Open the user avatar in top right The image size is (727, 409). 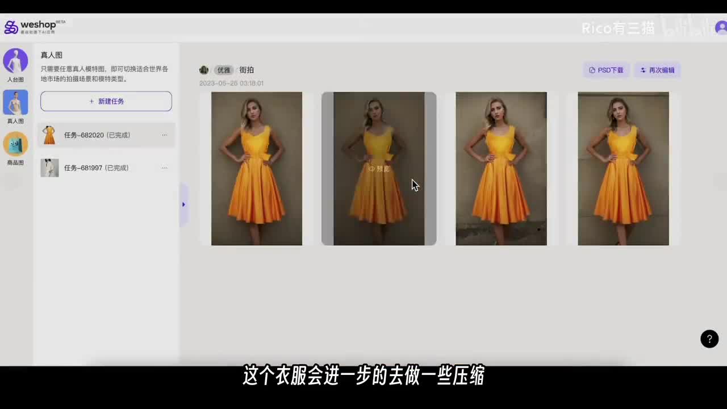(721, 27)
